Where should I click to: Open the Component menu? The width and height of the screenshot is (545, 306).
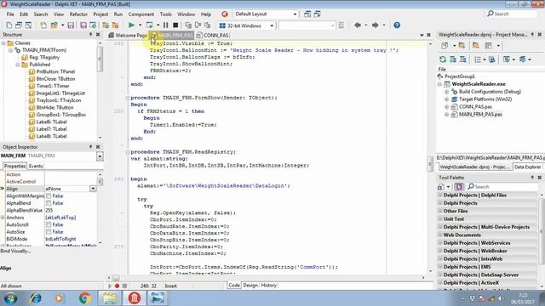[x=141, y=14]
